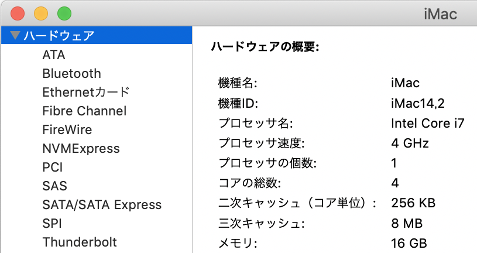Screen dimensions: 477x253
Task: Click the 8 MB cache value
Action: [407, 224]
